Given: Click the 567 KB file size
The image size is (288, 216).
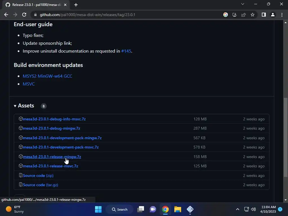Looking at the screenshot, I should point(199,138).
